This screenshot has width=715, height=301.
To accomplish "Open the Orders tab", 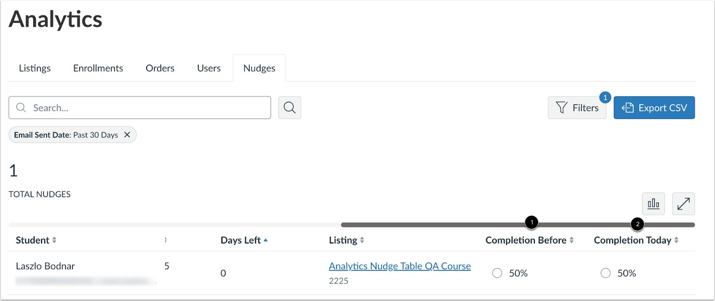I will click(160, 68).
